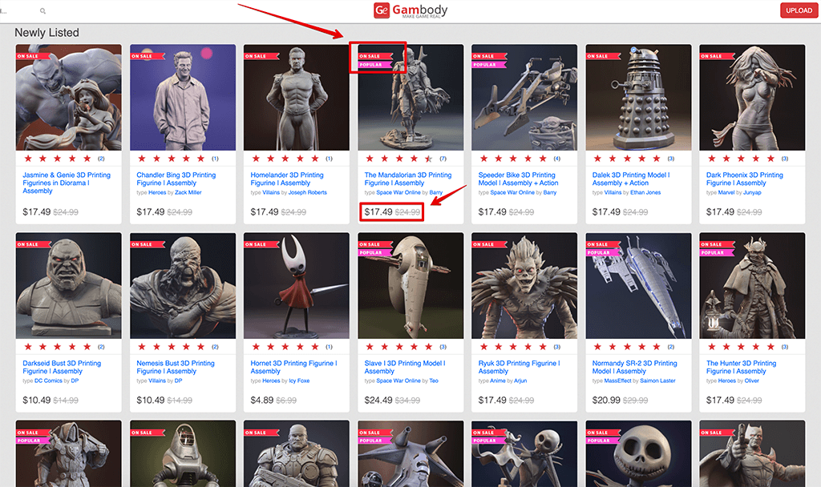Open the Nemesis Bust thumbnail image

click(x=183, y=286)
